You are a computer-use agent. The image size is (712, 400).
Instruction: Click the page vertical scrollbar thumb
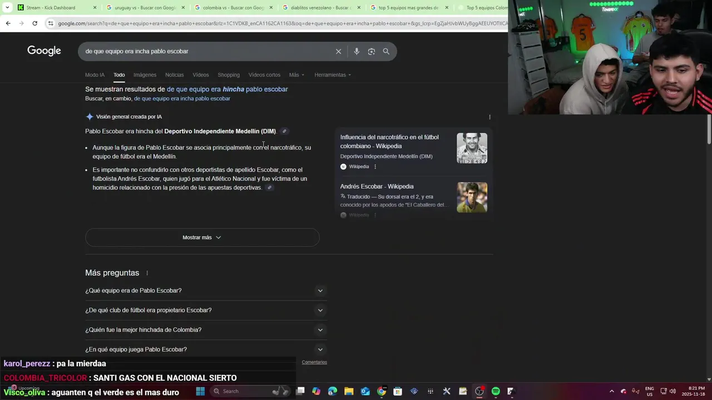[x=709, y=129]
